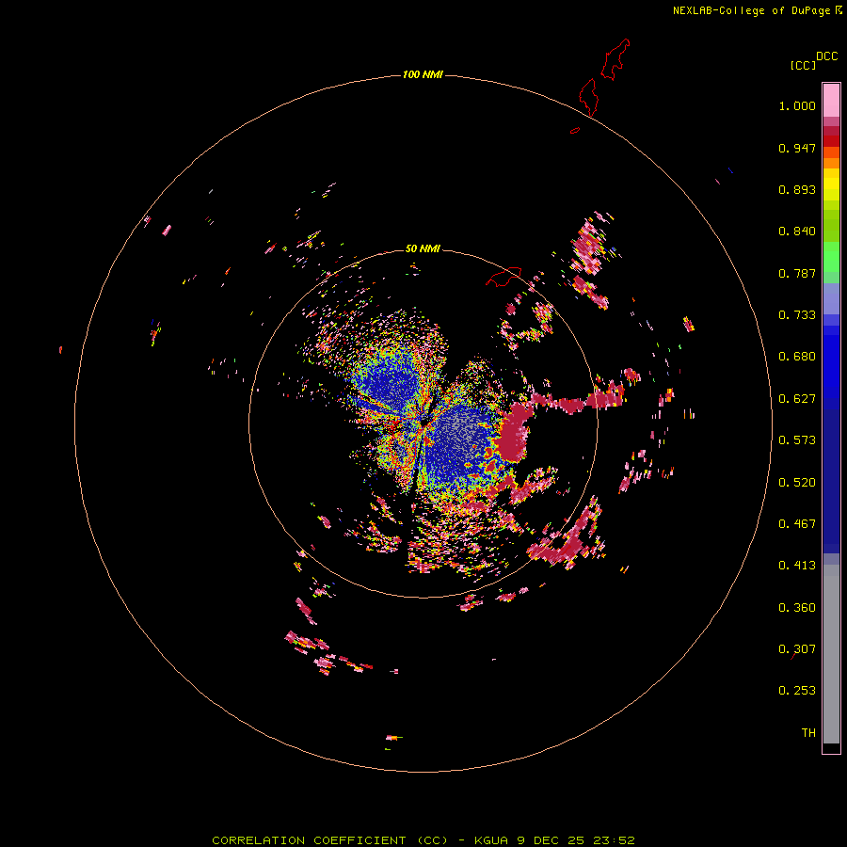Pick the bright green color bar segment
The height and width of the screenshot is (847, 847).
point(831,256)
